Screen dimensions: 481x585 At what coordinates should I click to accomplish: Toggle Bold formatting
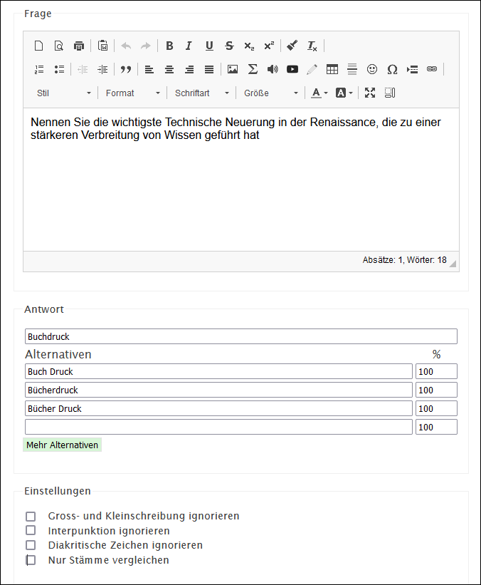tap(169, 46)
